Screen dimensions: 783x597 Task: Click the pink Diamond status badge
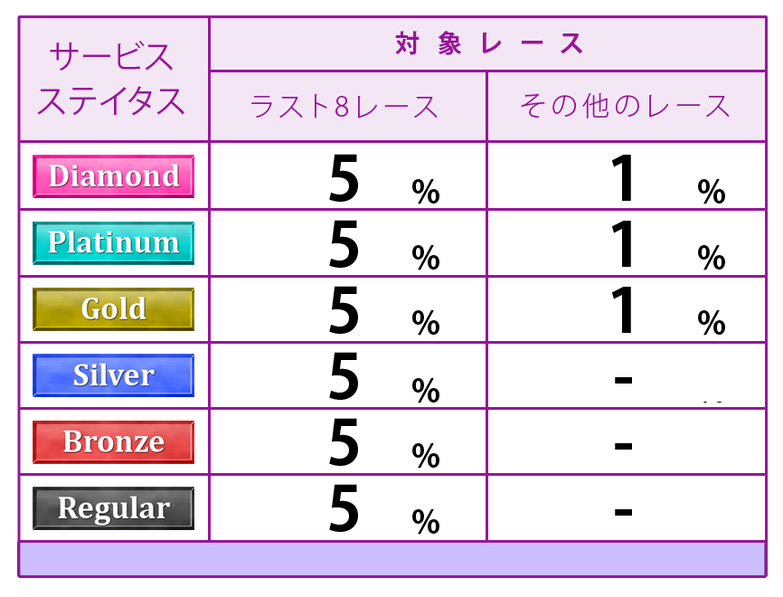[113, 175]
